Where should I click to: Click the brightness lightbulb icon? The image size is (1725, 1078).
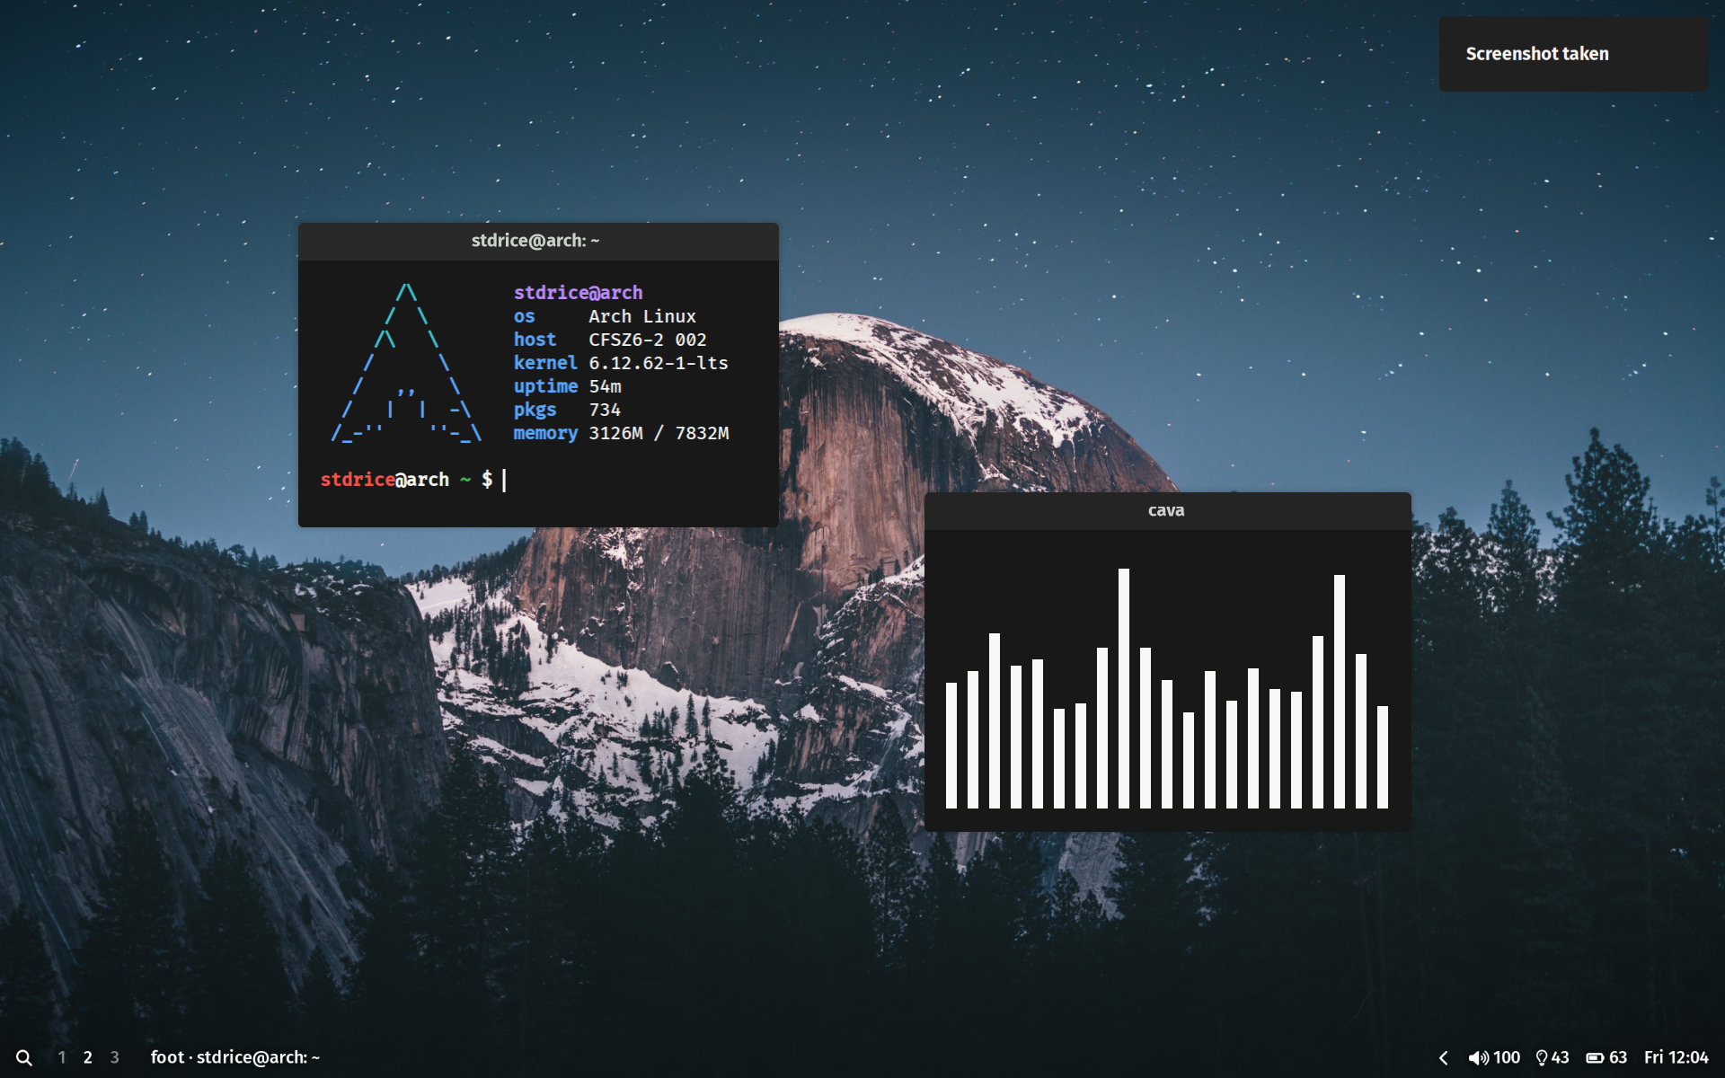click(1542, 1057)
